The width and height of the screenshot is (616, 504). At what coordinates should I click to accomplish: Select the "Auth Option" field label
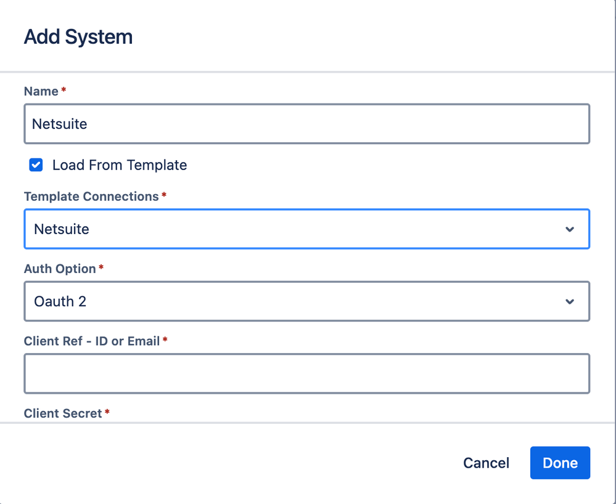[60, 269]
